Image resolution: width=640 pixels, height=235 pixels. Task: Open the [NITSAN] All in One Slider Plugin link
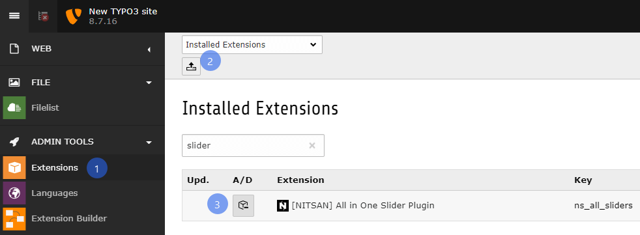(x=363, y=206)
